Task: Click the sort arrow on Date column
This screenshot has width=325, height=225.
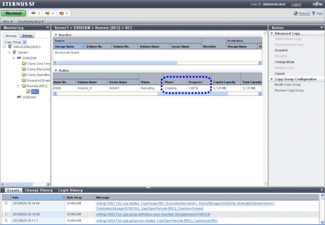Action: tap(63, 197)
